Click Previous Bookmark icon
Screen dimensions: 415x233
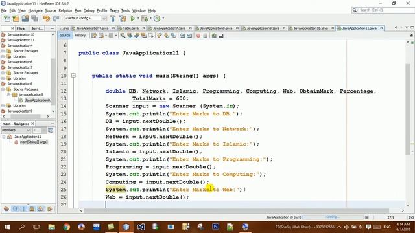pos(160,36)
